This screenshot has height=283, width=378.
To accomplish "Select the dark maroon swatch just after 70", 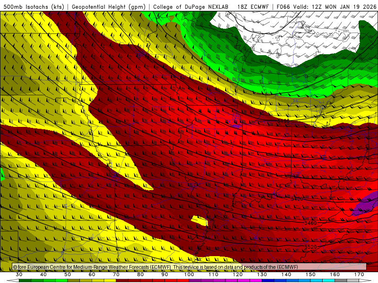I will point(122,281).
